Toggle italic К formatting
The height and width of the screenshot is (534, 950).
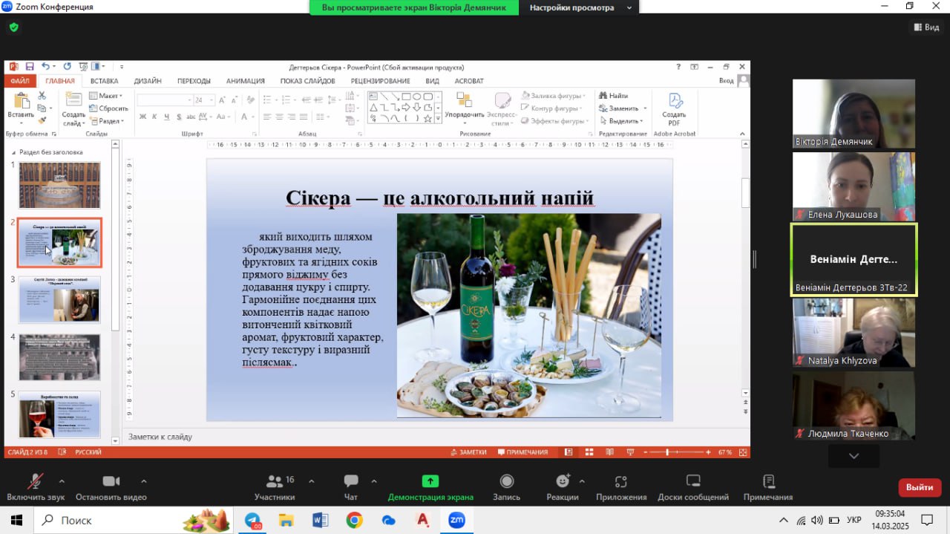point(155,117)
